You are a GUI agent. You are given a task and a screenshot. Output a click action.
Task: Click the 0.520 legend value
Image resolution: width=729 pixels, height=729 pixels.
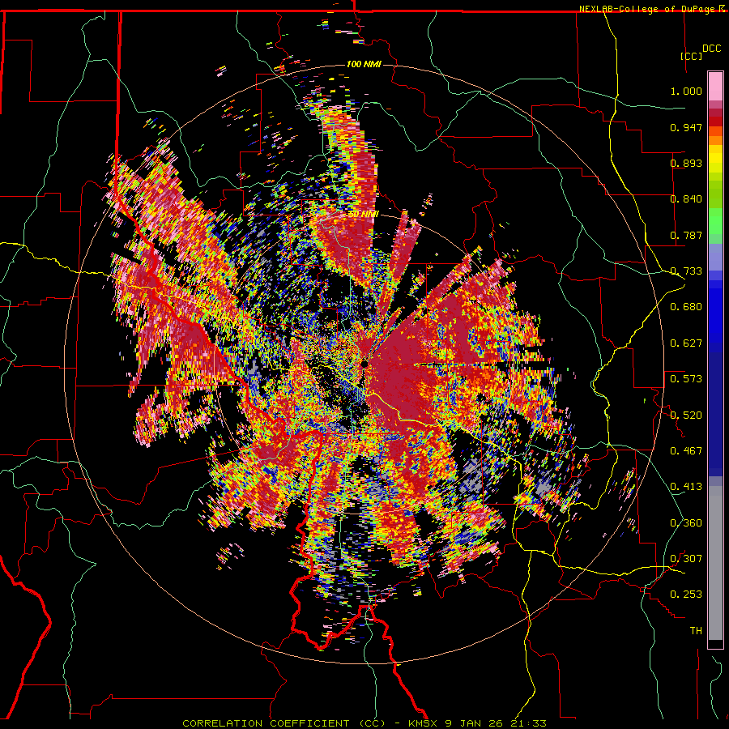click(x=686, y=416)
